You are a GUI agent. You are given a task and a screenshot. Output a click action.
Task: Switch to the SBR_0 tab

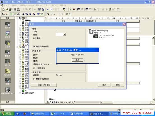pos(63,102)
